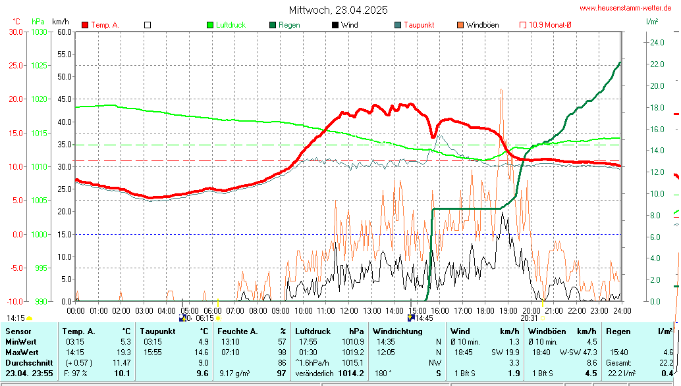
Task: Click the 12:00 time axis label
Action: pos(348,310)
